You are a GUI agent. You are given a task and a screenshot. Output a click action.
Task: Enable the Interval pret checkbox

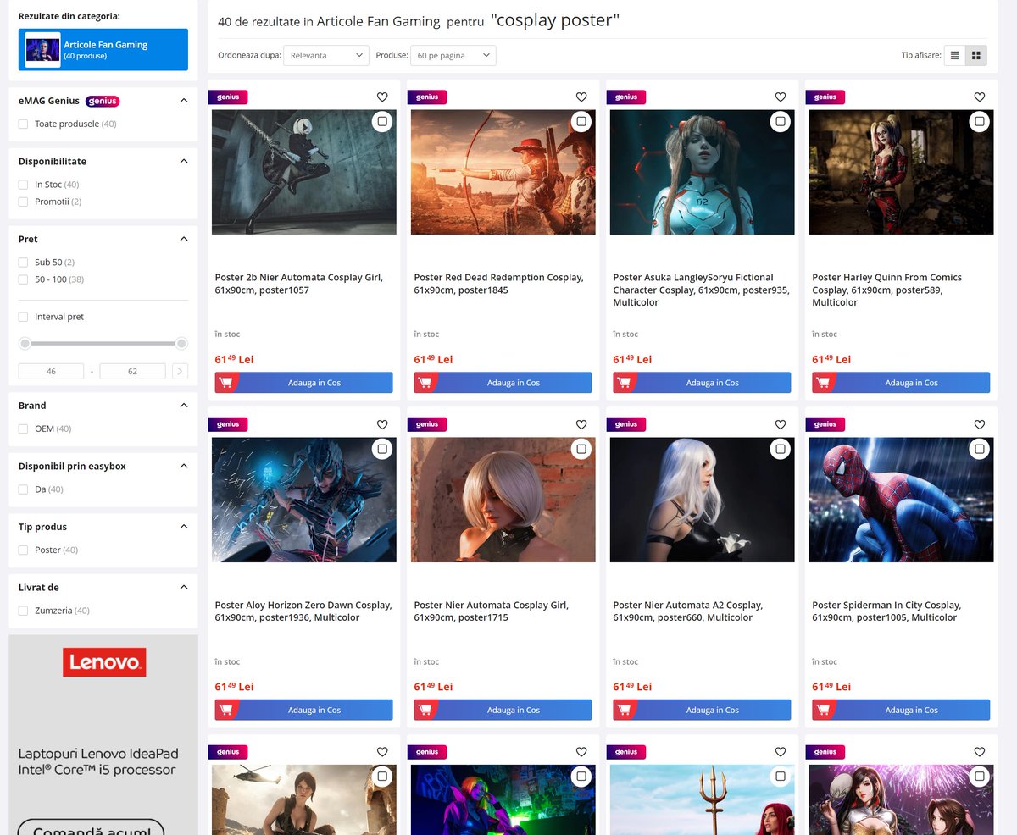point(24,317)
